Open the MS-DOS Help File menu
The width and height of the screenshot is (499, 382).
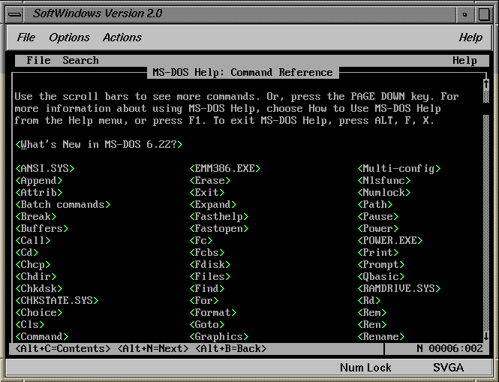click(x=38, y=60)
